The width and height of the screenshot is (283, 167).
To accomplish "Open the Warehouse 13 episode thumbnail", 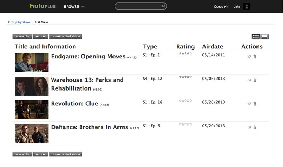I will coord(31,86).
